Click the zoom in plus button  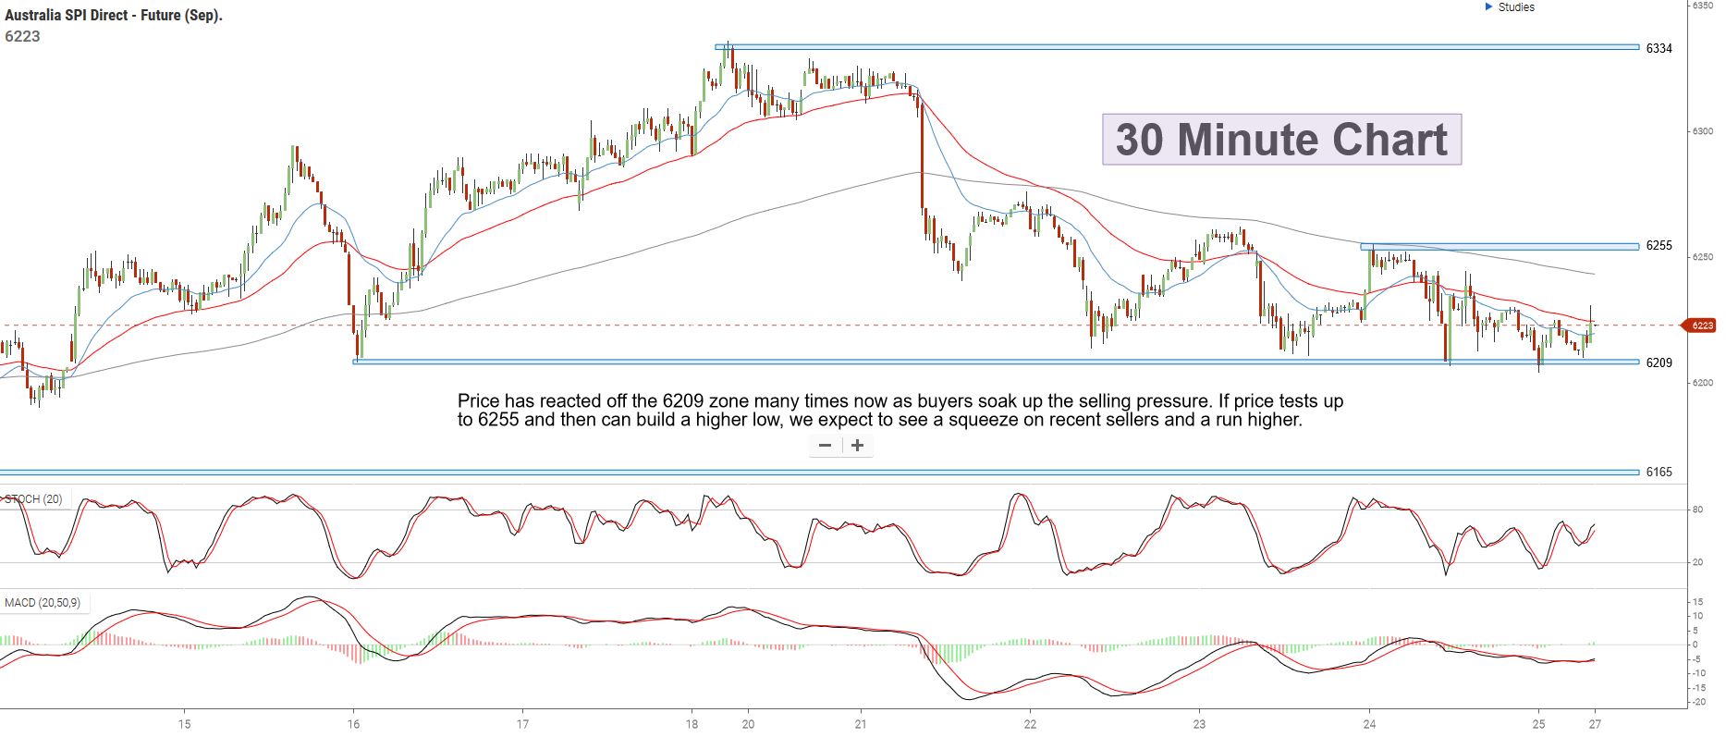click(858, 446)
